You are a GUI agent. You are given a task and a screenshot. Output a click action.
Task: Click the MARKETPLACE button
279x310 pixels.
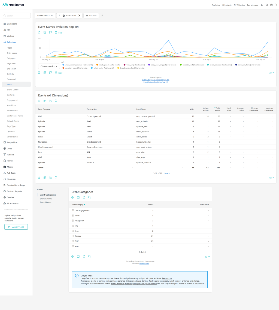pos(16,227)
